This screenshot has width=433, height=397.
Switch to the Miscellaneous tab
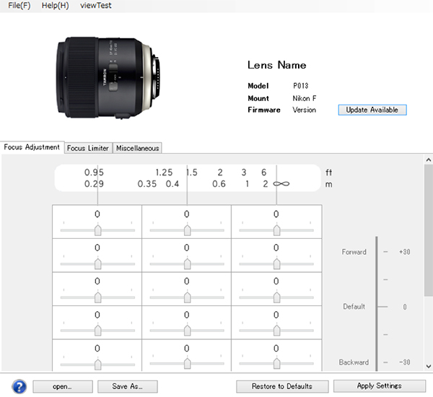tap(136, 148)
